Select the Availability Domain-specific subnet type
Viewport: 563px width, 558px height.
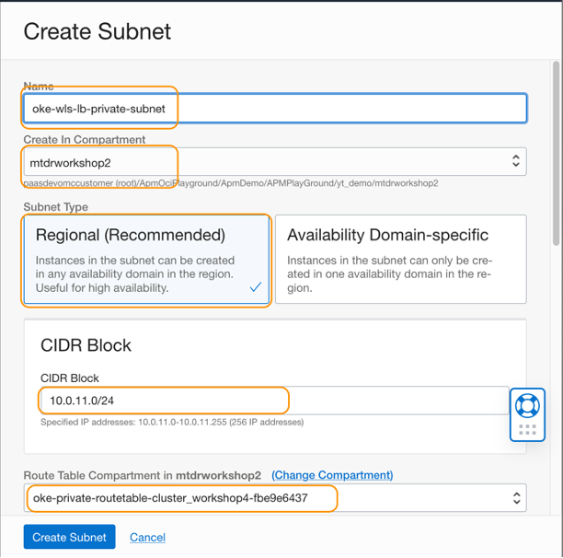point(387,235)
